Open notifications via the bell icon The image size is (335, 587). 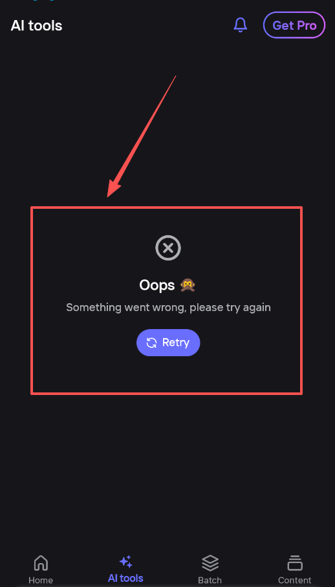coord(241,25)
